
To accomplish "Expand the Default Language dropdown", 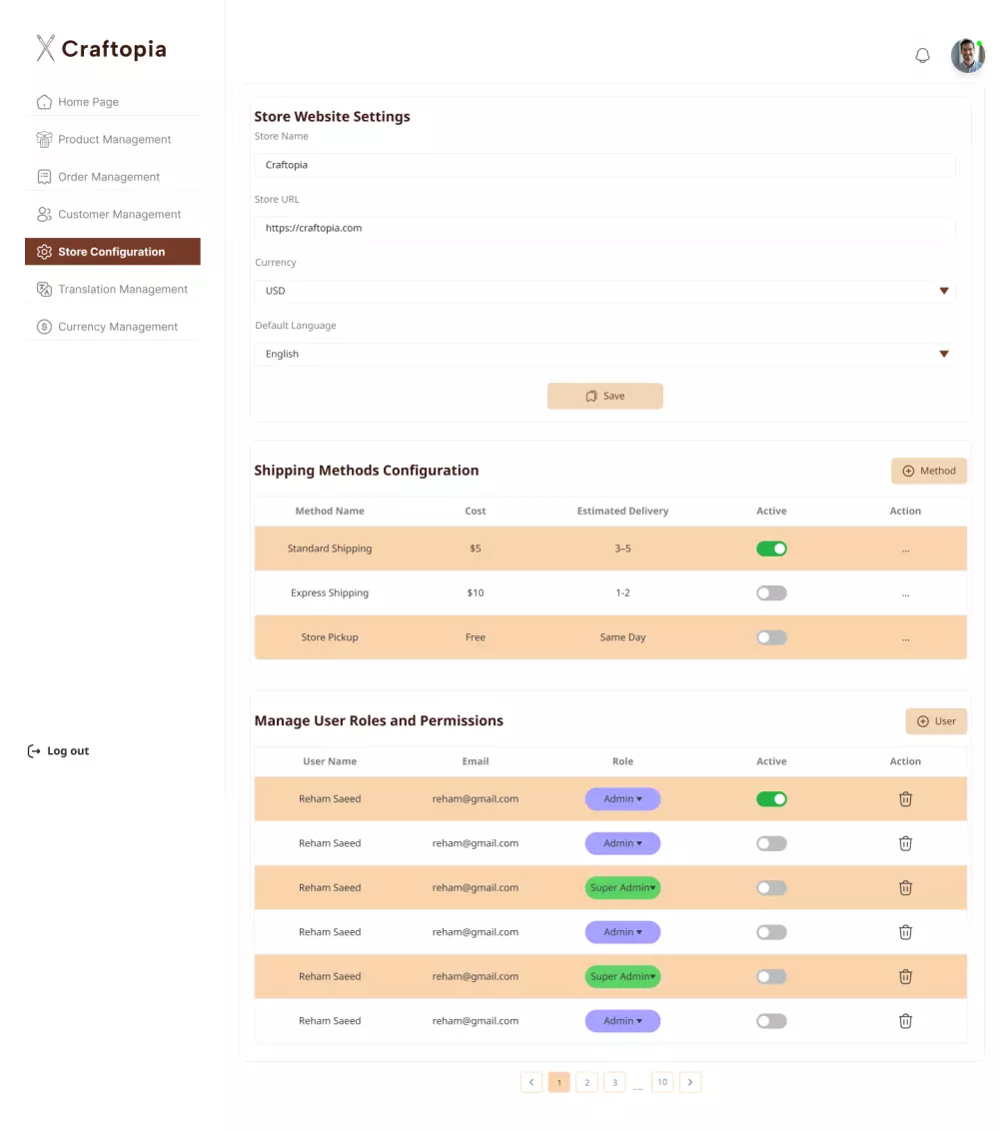I will [x=943, y=354].
